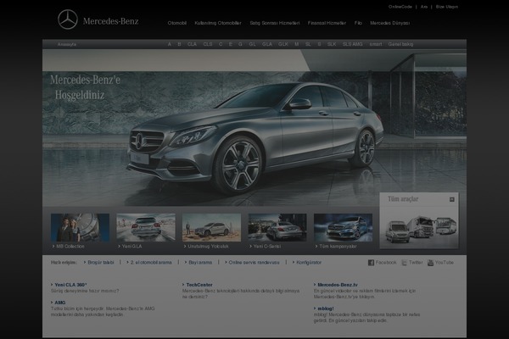Click the MB Collection thumbnail
The height and width of the screenshot is (339, 509).
pos(80,227)
